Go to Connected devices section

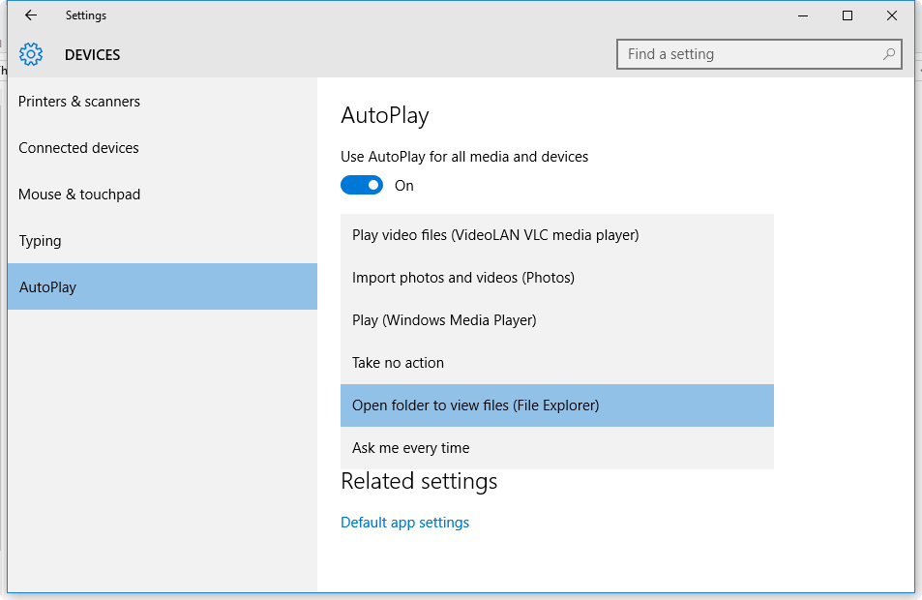click(79, 148)
